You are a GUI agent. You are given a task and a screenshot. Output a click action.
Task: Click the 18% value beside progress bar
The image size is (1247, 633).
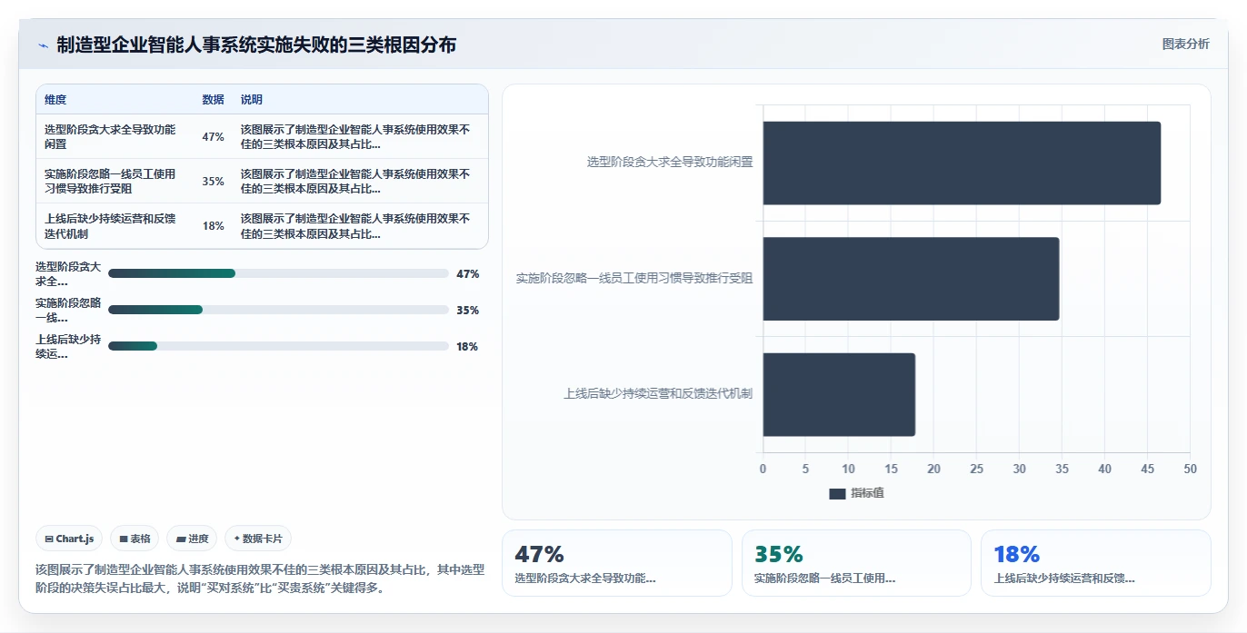(467, 346)
